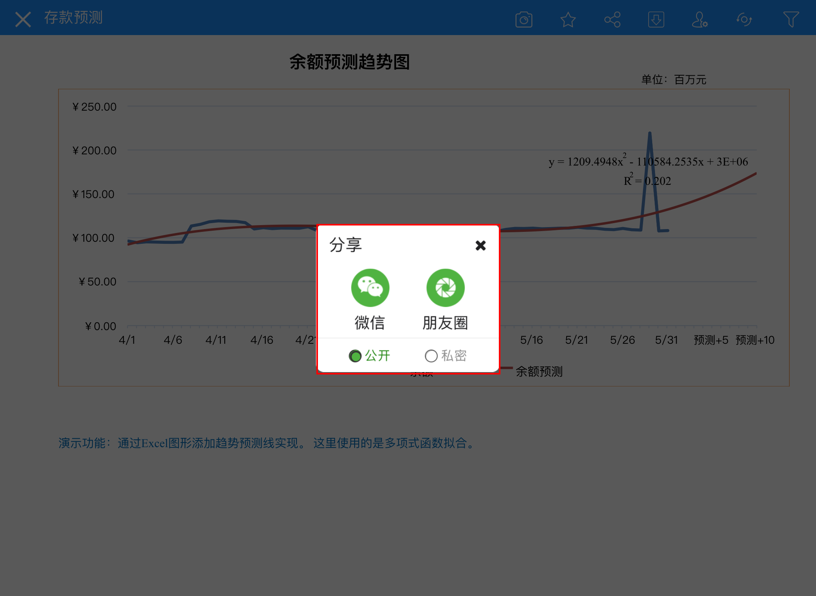Tap the 微信 label text
The width and height of the screenshot is (816, 596).
[370, 323]
